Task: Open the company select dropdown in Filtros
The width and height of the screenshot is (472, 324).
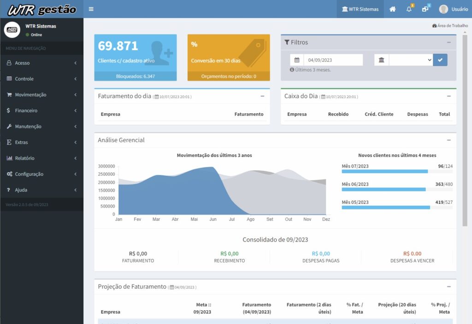Action: coord(411,60)
